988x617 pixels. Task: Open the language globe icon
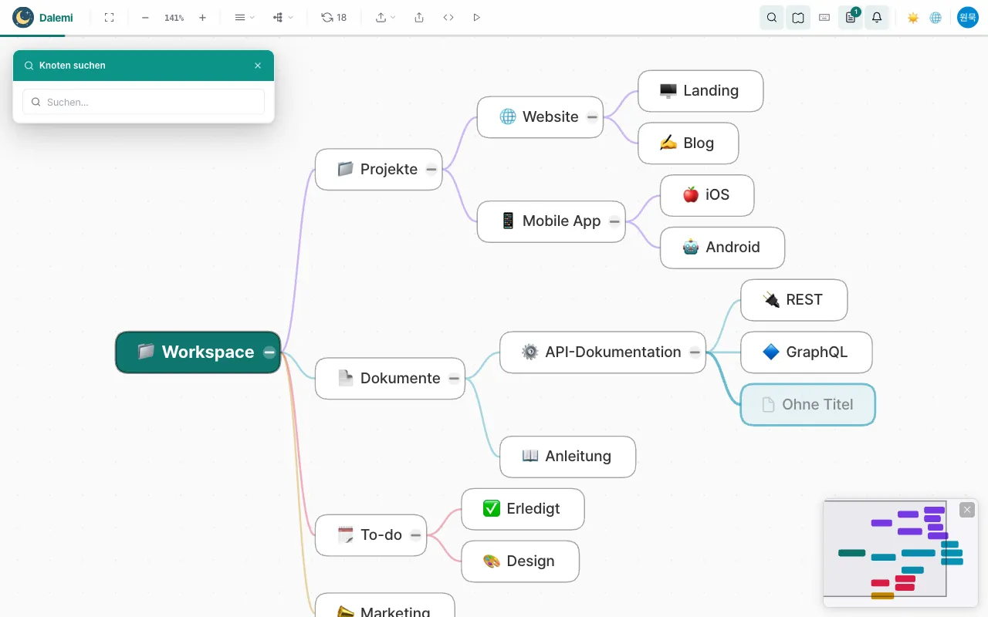click(x=936, y=17)
